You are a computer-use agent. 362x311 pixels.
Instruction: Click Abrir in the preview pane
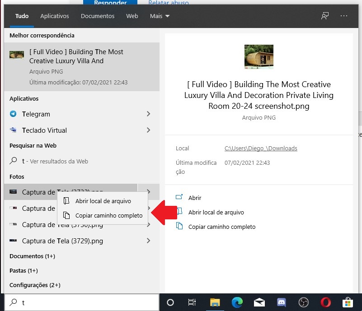point(194,198)
